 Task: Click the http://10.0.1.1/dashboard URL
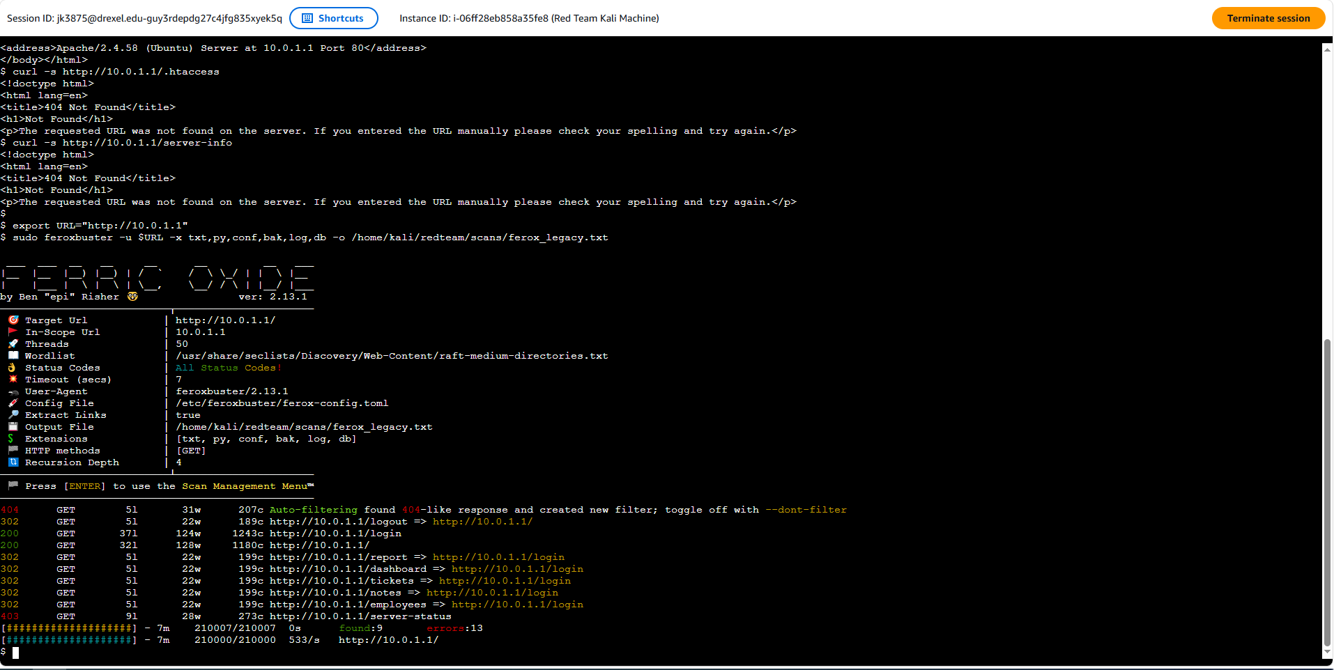(x=348, y=568)
